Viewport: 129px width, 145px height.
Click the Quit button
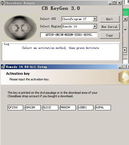click(110, 19)
